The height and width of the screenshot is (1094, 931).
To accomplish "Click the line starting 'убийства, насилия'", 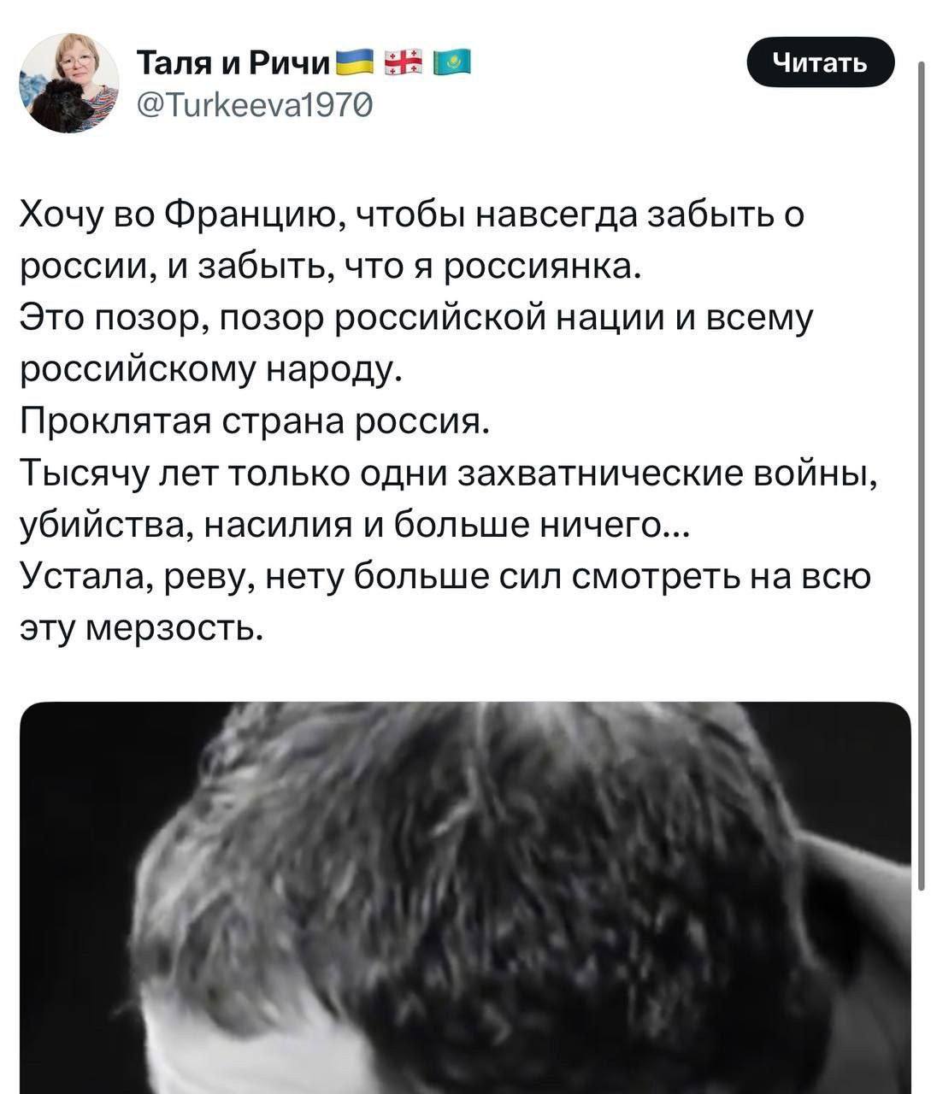I will tap(357, 525).
